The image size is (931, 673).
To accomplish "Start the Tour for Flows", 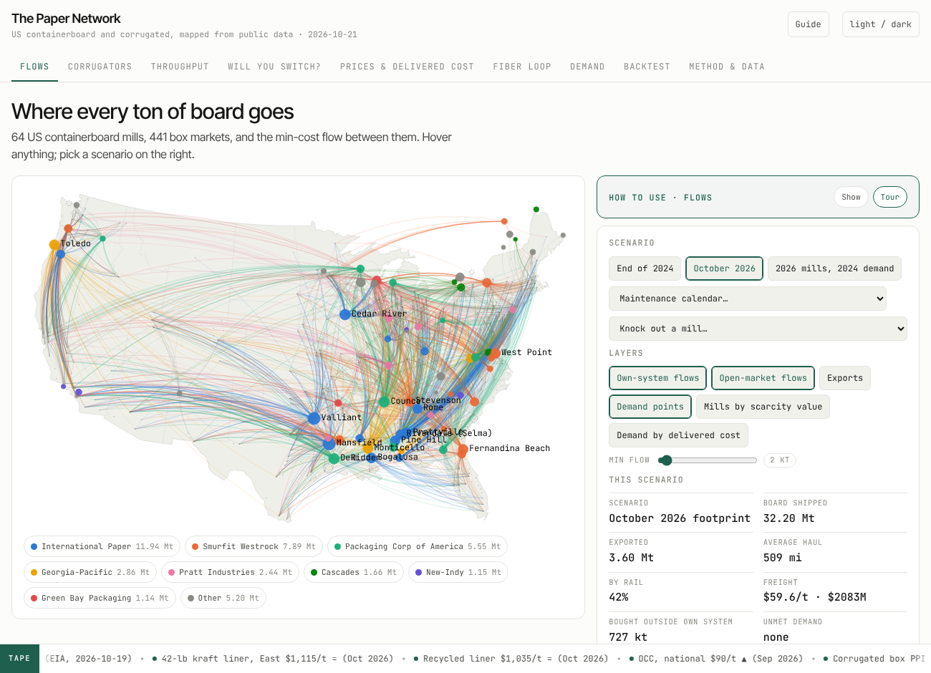I will (x=890, y=197).
